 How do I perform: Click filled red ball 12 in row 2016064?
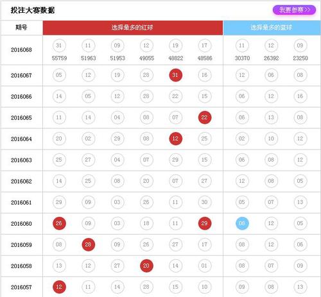click(175, 139)
